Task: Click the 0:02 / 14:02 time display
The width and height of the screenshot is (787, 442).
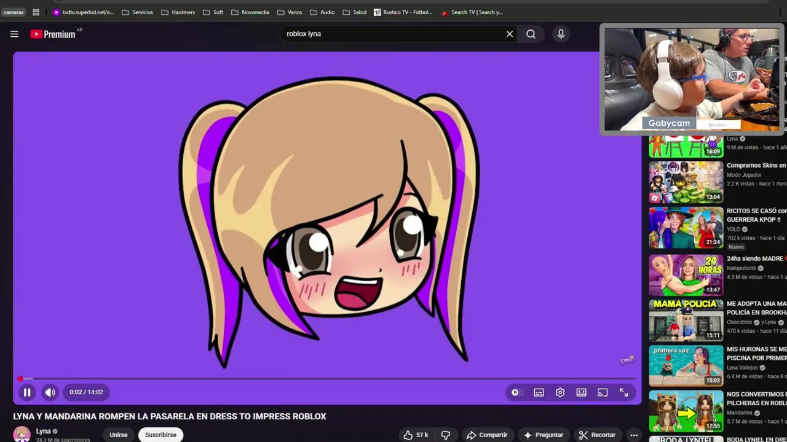Action: coord(86,392)
